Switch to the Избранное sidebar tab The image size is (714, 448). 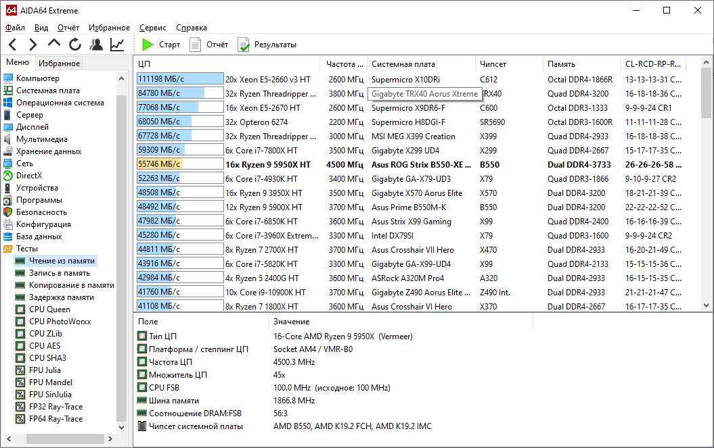click(x=59, y=64)
